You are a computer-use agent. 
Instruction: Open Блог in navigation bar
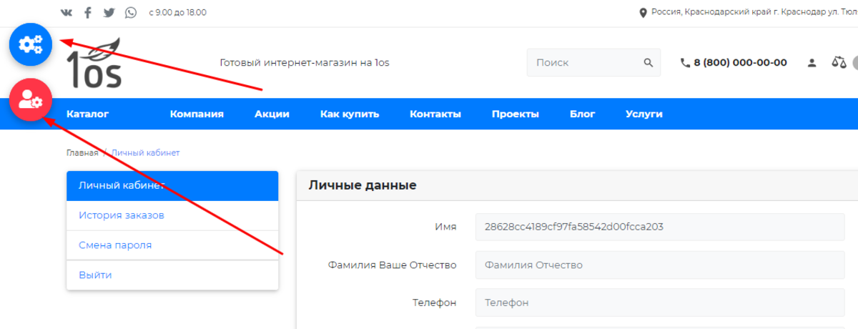click(583, 114)
